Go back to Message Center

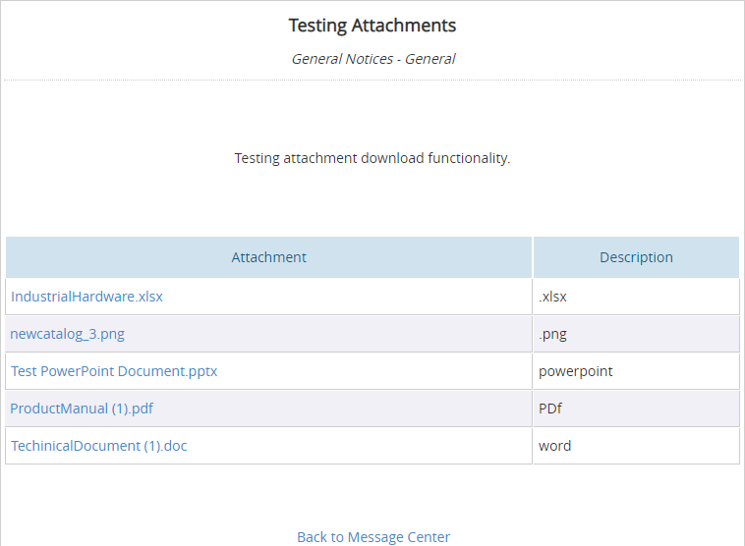pos(373,537)
